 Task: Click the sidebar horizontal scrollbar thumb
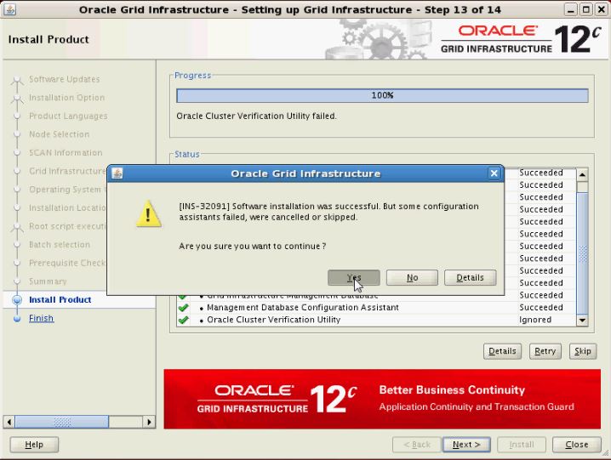pos(62,422)
